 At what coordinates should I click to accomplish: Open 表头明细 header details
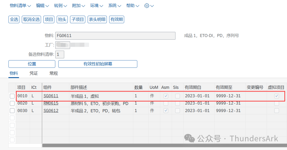click(97, 19)
